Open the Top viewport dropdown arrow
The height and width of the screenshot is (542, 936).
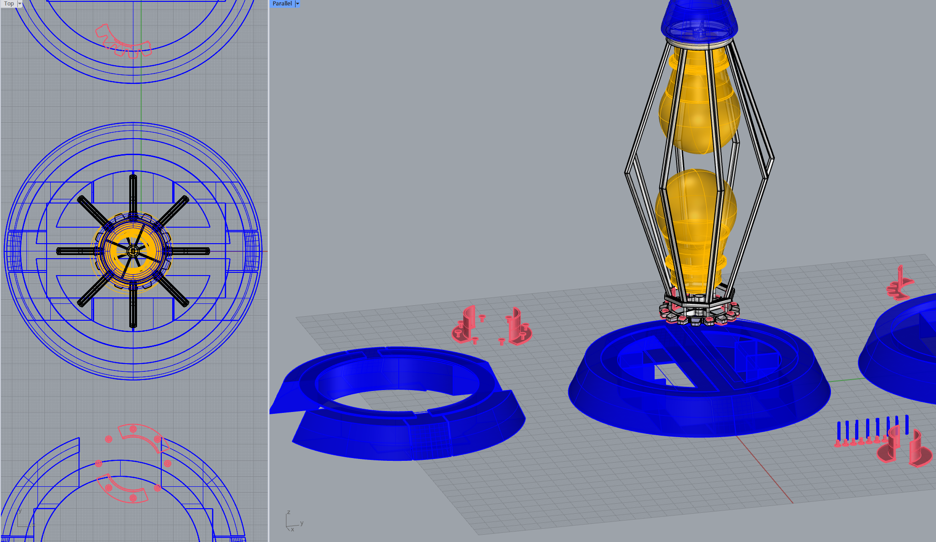[20, 4]
